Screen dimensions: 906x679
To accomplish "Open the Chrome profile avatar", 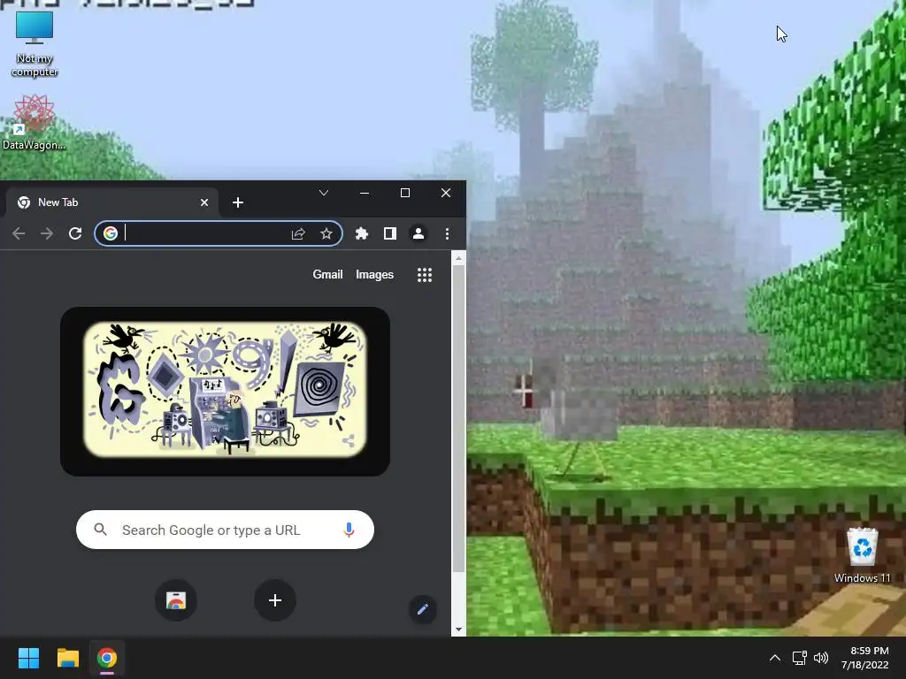I will pos(418,233).
